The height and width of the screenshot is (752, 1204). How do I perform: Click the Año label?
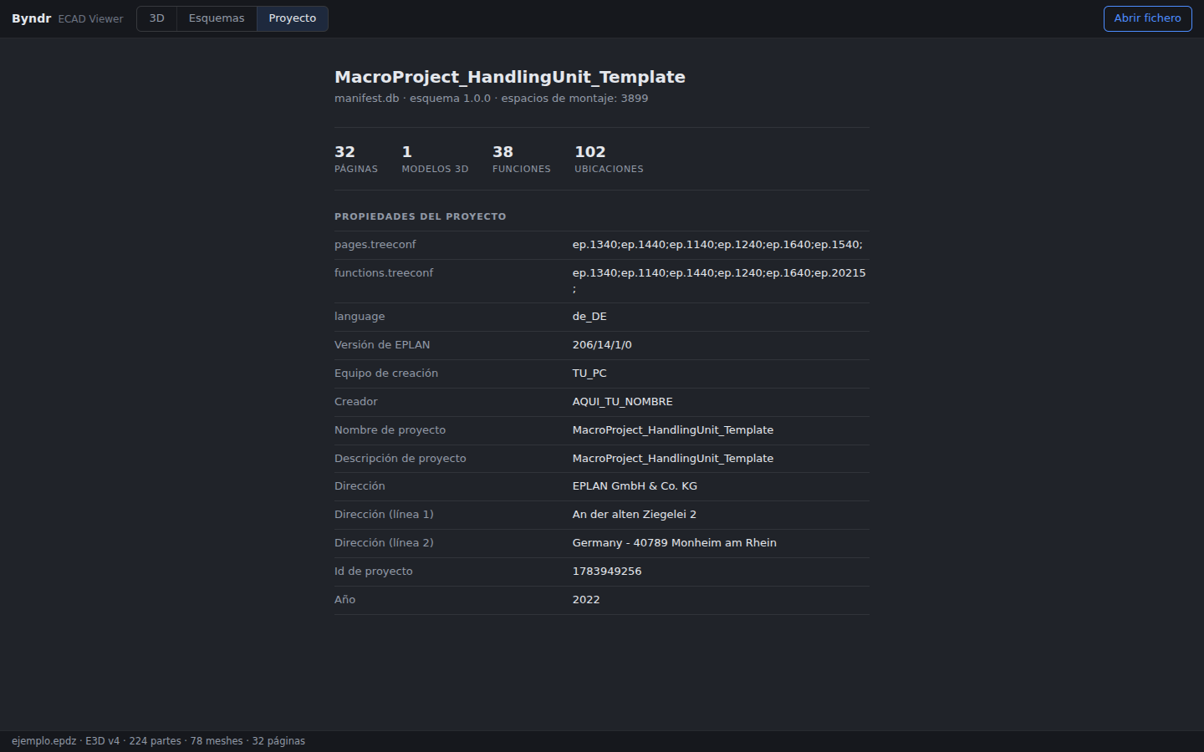pyautogui.click(x=345, y=600)
